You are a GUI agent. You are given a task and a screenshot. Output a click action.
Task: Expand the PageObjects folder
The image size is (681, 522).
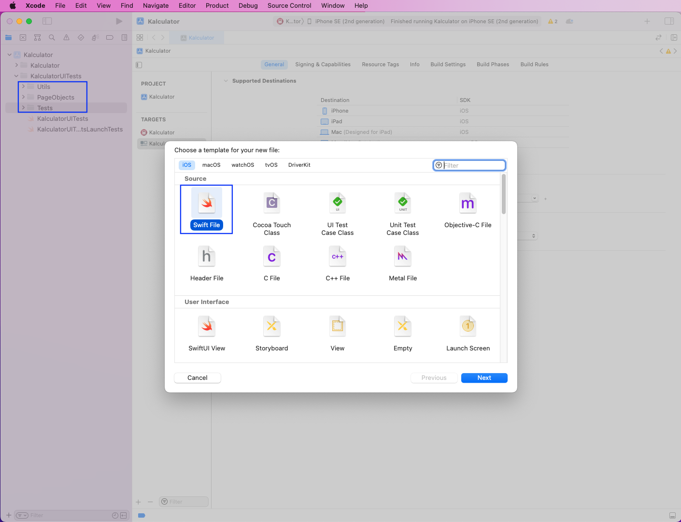point(23,97)
